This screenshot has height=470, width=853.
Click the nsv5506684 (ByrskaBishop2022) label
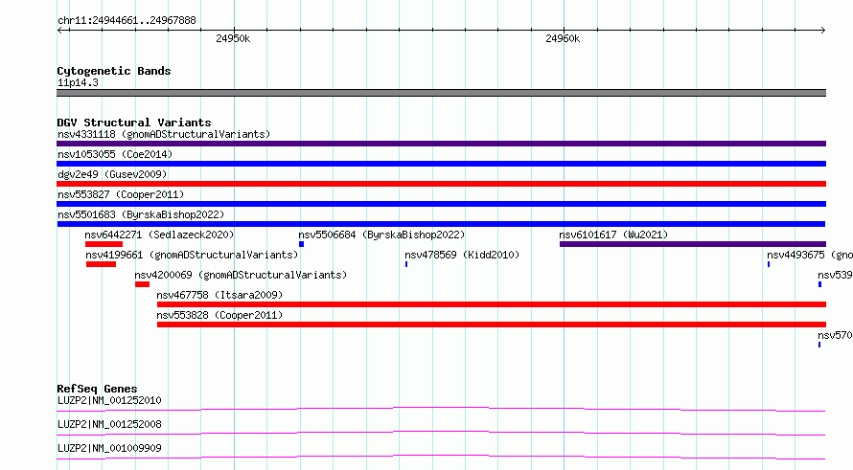pyautogui.click(x=381, y=235)
